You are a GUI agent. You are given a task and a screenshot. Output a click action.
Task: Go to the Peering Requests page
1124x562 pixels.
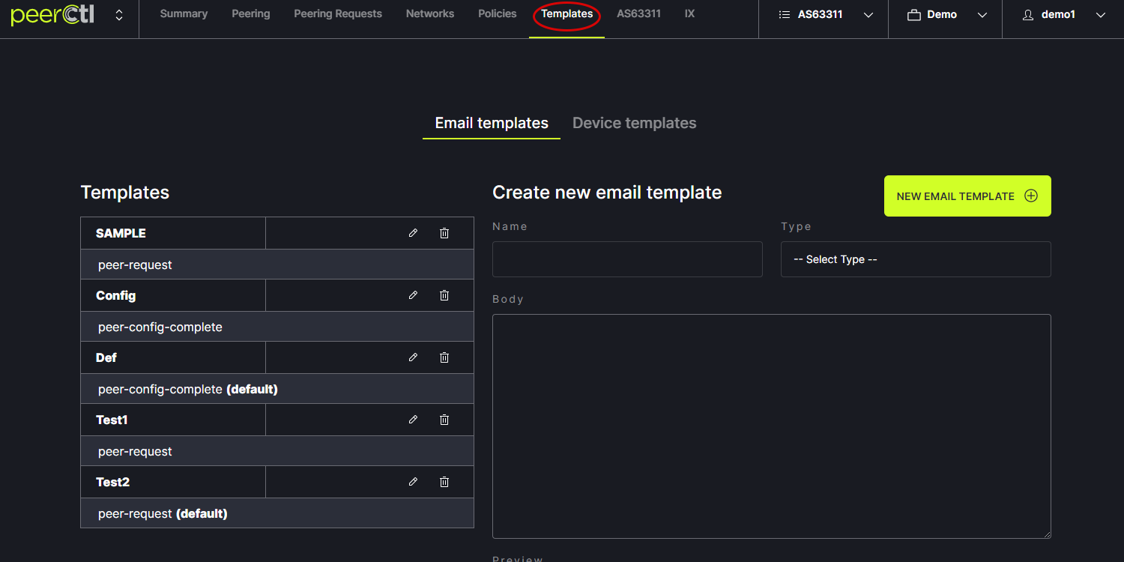(337, 13)
